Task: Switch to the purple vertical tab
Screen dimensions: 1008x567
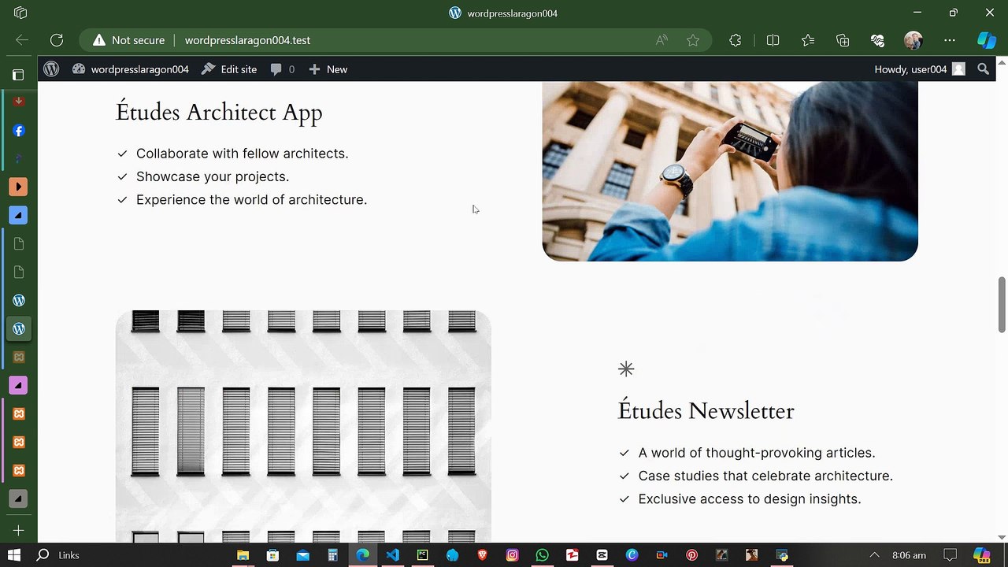Action: click(19, 385)
